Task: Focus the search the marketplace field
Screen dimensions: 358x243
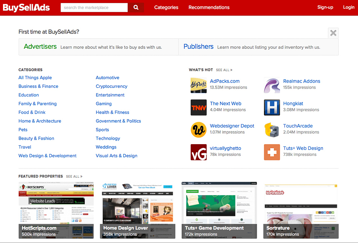Action: [x=94, y=8]
